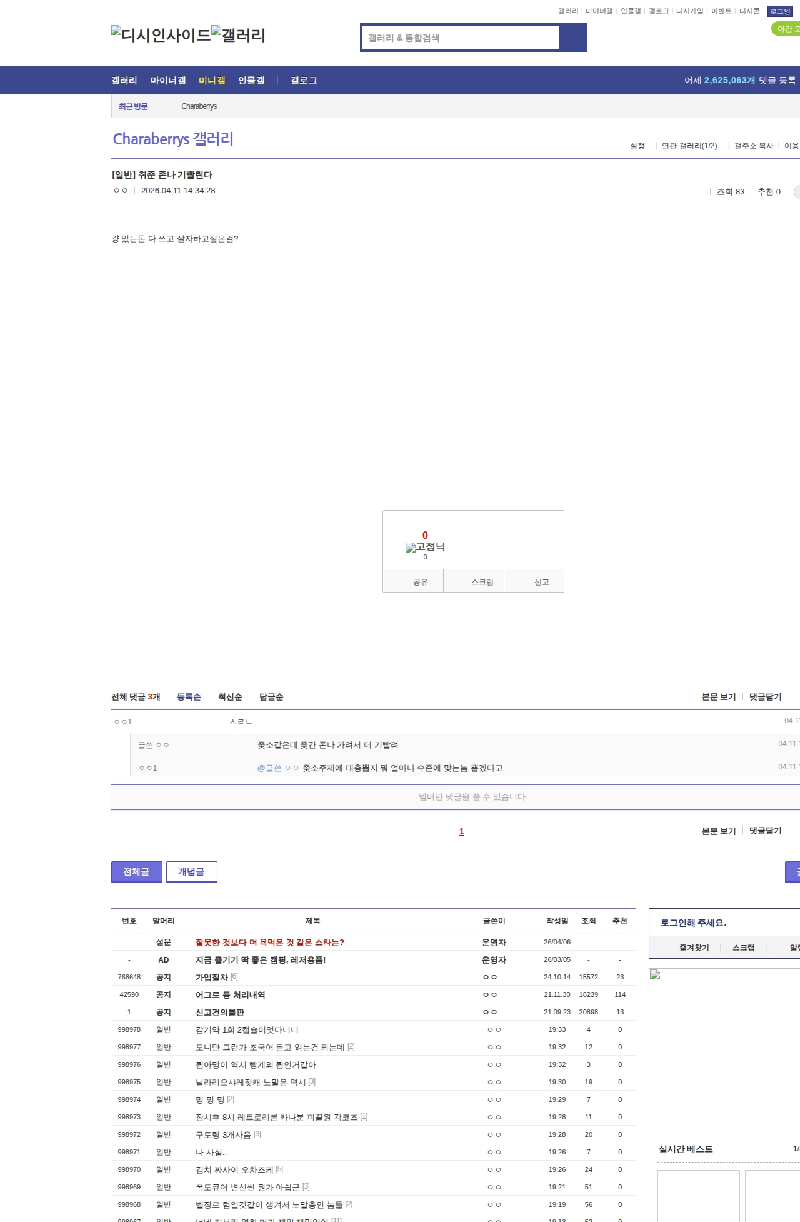Image resolution: width=800 pixels, height=1222 pixels.
Task: Click the 갤러리 logo image beside 디시인사이드
Action: point(238,34)
